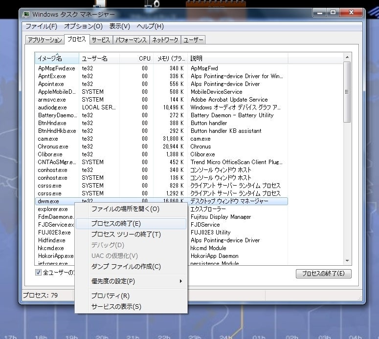Viewport: 379px width, 339px height.
Task: Click the 10,496 K memory value
Action: pyautogui.click(x=173, y=107)
